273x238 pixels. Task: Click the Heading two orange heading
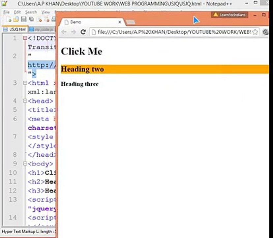click(165, 69)
